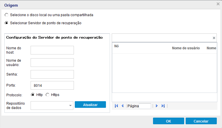Select the Http protocol option
Image resolution: width=222 pixels, height=128 pixels.
[33, 95]
